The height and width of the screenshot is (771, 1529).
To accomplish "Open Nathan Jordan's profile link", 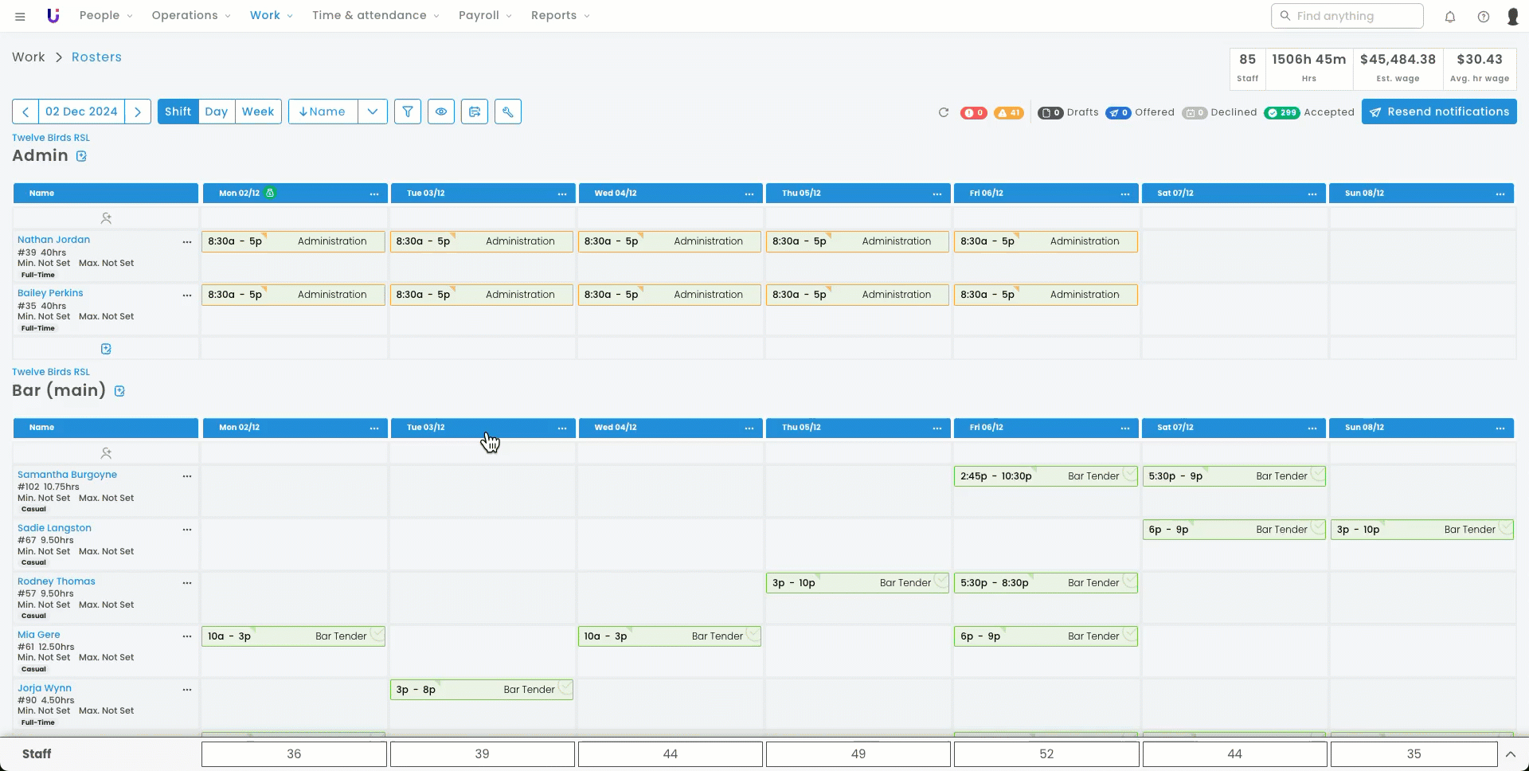I will point(53,240).
